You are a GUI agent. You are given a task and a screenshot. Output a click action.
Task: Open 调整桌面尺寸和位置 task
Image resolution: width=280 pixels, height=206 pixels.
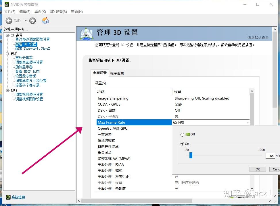[x=31, y=81]
